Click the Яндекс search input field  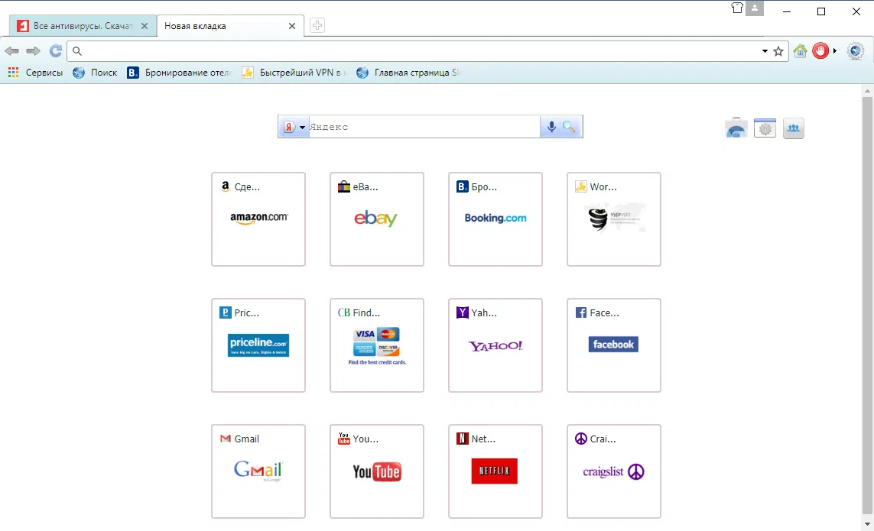point(424,127)
